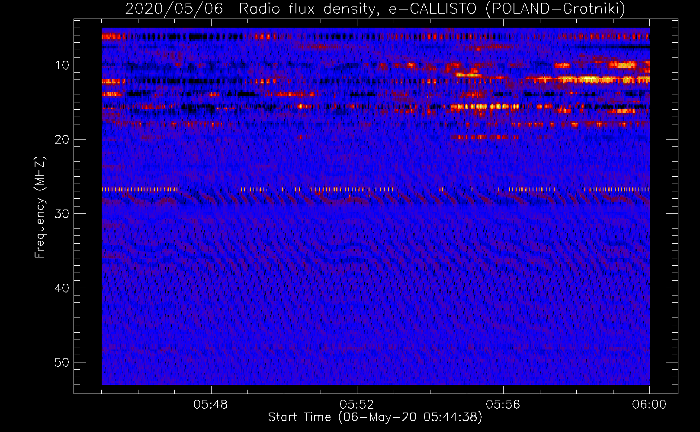Click the 'Frequency (MHZ)' axis label
Screen dimensions: 700x432
click(40, 207)
